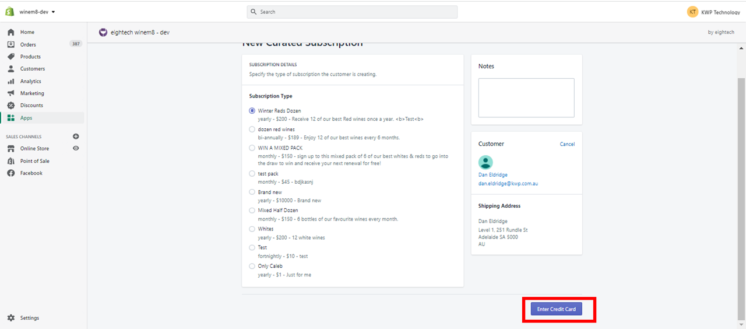The width and height of the screenshot is (746, 329).
Task: Open the KWP Technology account menu
Action: tap(713, 12)
